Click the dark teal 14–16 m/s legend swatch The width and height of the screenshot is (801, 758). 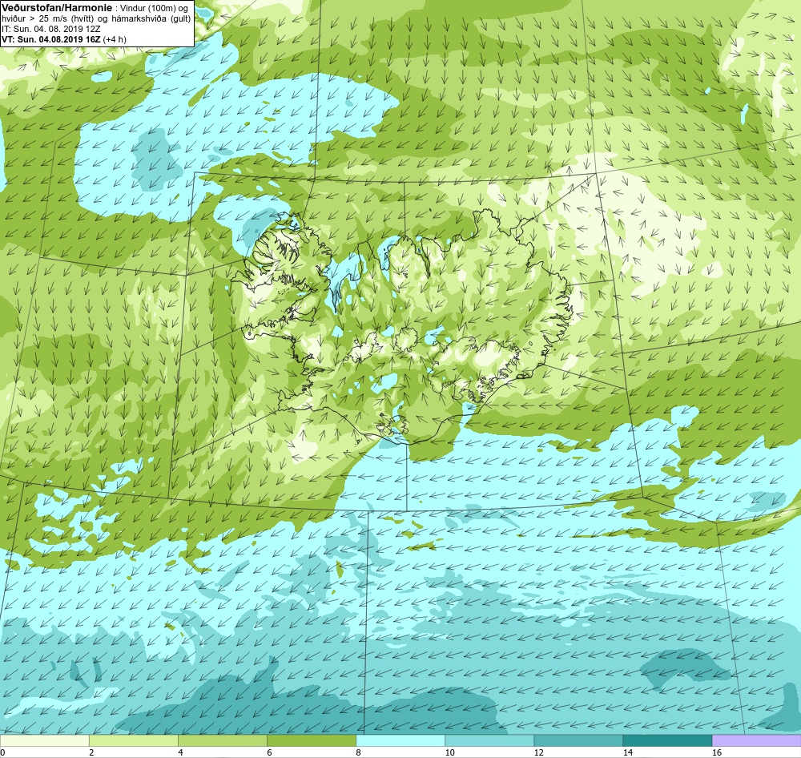click(667, 740)
